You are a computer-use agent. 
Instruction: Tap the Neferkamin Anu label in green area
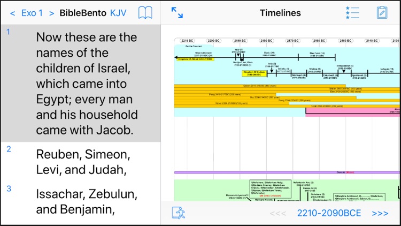pyautogui.click(x=303, y=184)
